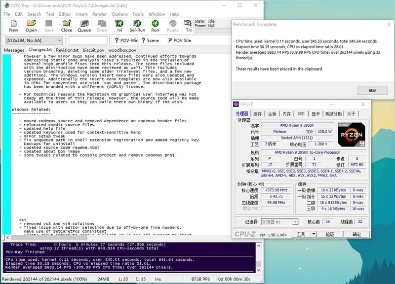Screen dimensions: 395x284
Task: Open the Render menu
Action: click(99, 14)
